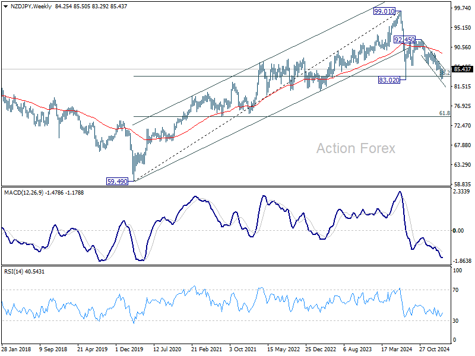The image size is (475, 356).
Task: Click the 99.010 high price label
Action: point(384,11)
